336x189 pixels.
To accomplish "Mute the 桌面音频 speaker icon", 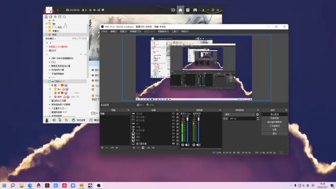I will (198, 145).
